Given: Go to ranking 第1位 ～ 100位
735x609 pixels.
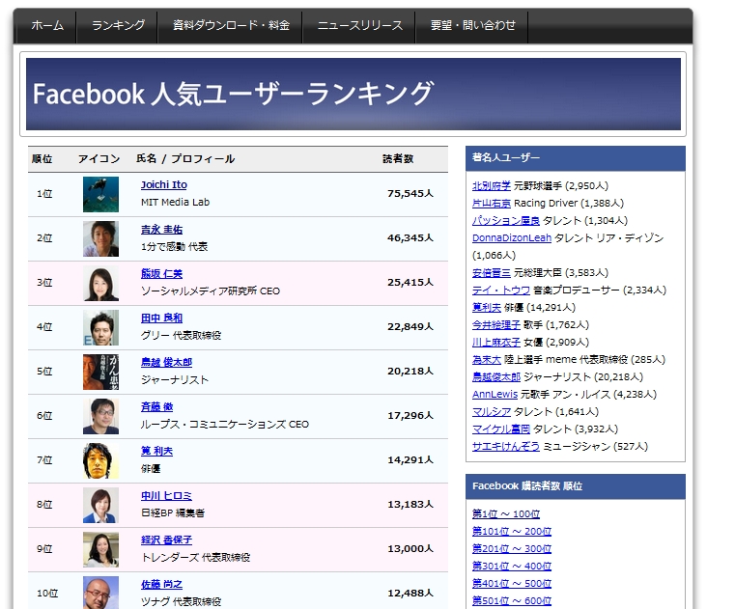Looking at the screenshot, I should pyautogui.click(x=506, y=513).
